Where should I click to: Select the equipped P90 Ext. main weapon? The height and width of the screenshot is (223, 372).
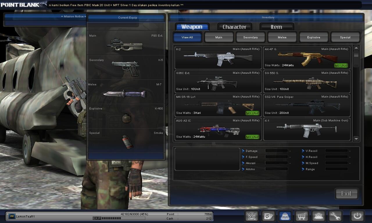pos(126,43)
